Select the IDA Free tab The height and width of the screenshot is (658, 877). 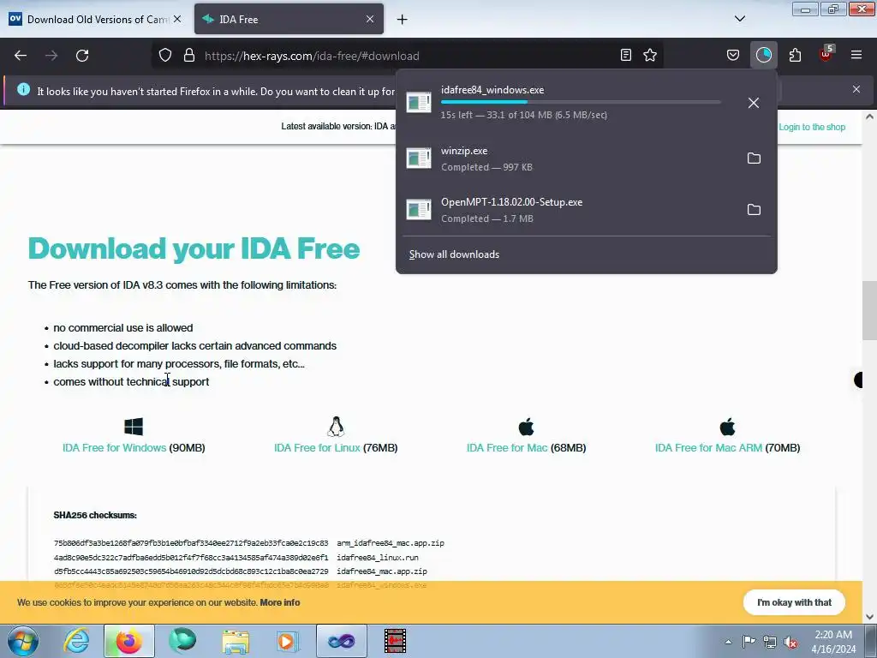289,19
